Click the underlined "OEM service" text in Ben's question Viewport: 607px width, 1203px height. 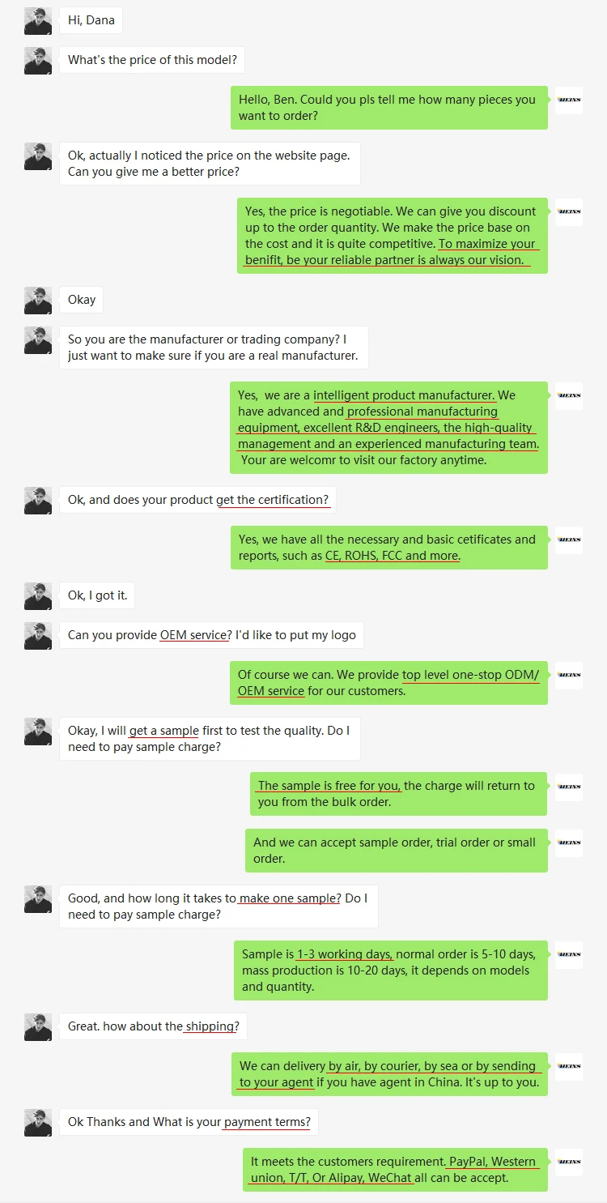(194, 635)
